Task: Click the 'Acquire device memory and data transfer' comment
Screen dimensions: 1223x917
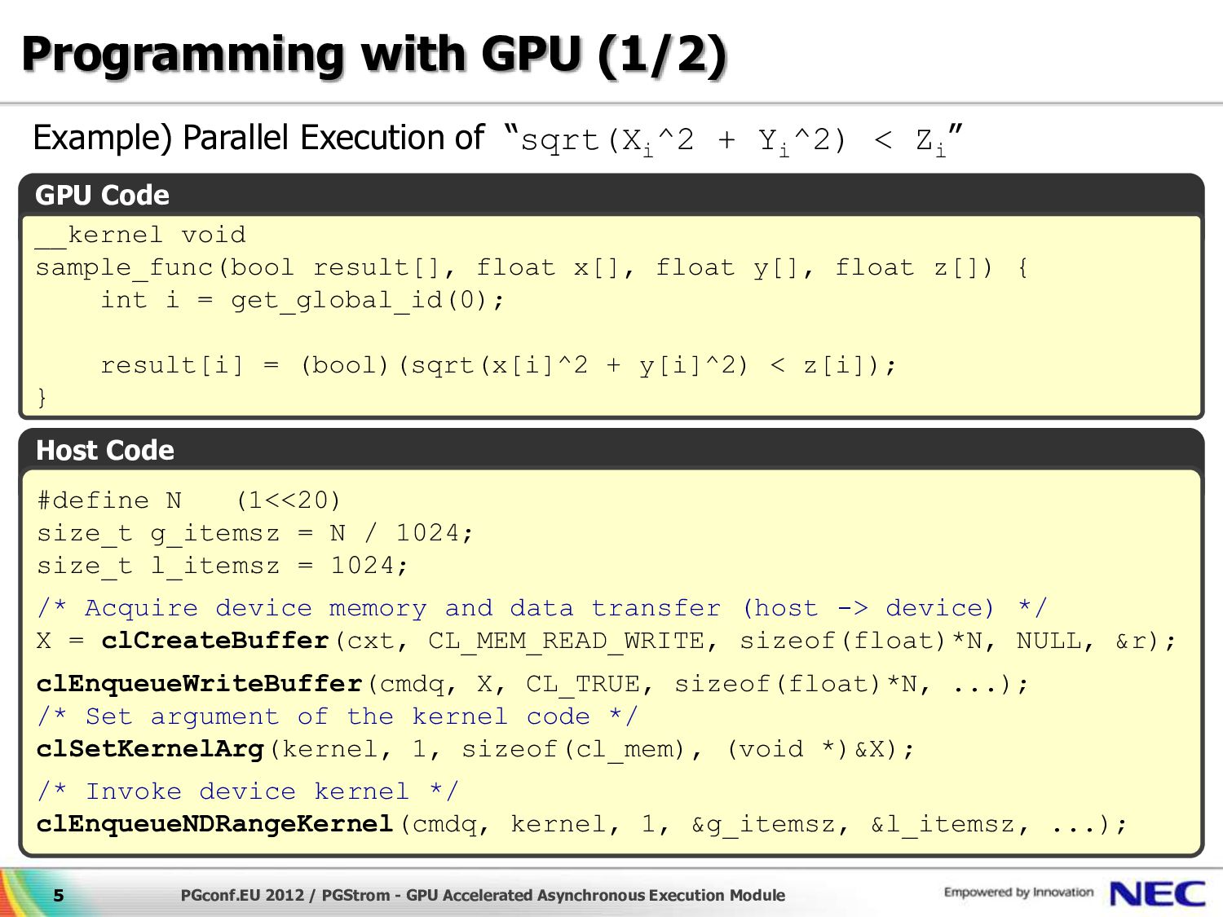Action: (542, 608)
